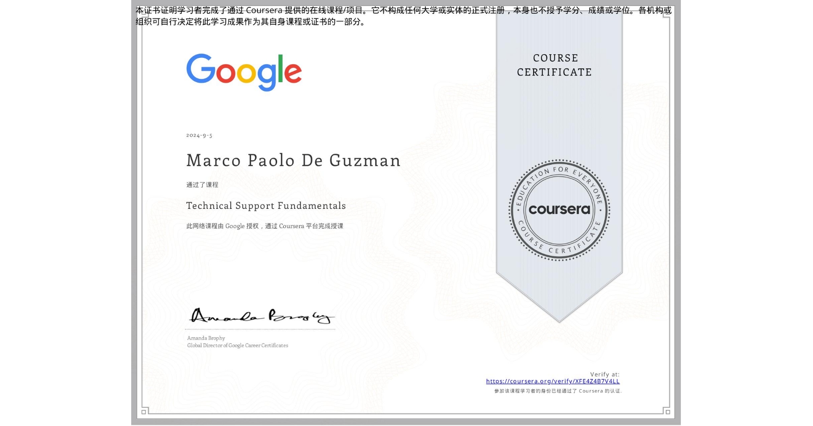Open the coursera.org verify link
This screenshot has height=426, width=813.
point(553,381)
